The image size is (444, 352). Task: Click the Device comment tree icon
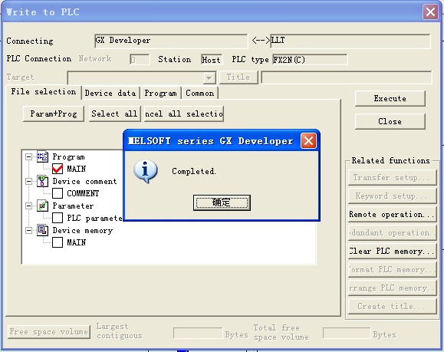42,181
